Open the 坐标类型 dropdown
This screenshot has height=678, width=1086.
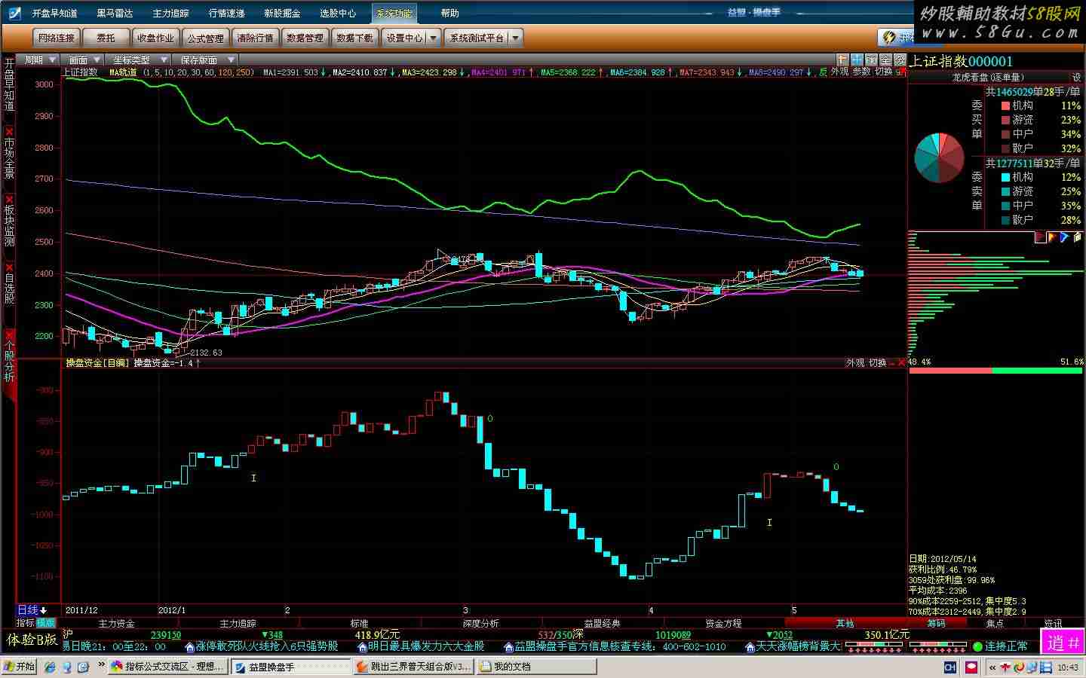(137, 60)
